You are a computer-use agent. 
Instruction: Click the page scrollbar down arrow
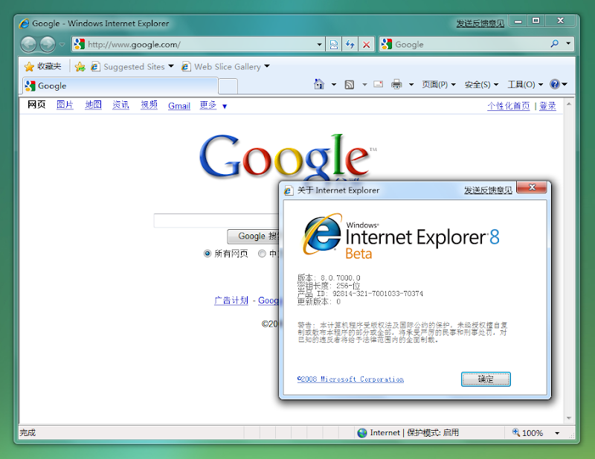568,418
